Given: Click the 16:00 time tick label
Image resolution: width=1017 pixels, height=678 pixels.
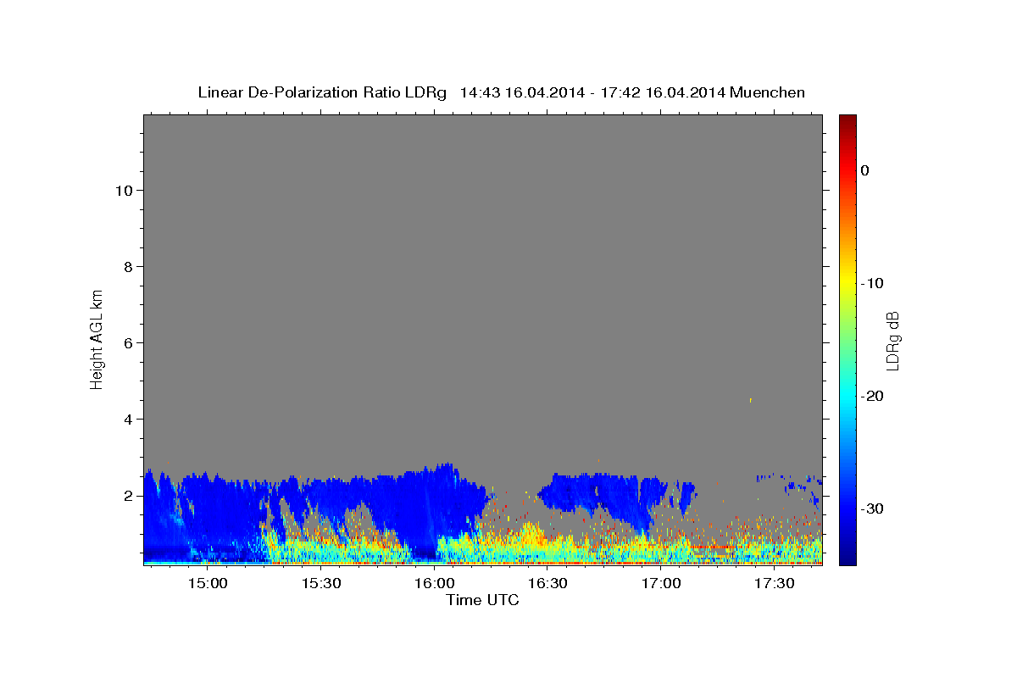Looking at the screenshot, I should [x=434, y=584].
